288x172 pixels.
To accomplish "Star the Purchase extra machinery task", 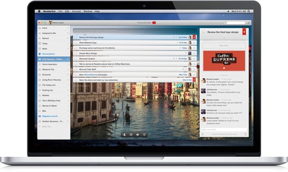I will pos(194,48).
